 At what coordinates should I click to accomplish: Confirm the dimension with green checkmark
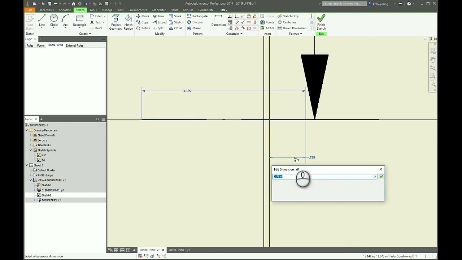(x=381, y=177)
